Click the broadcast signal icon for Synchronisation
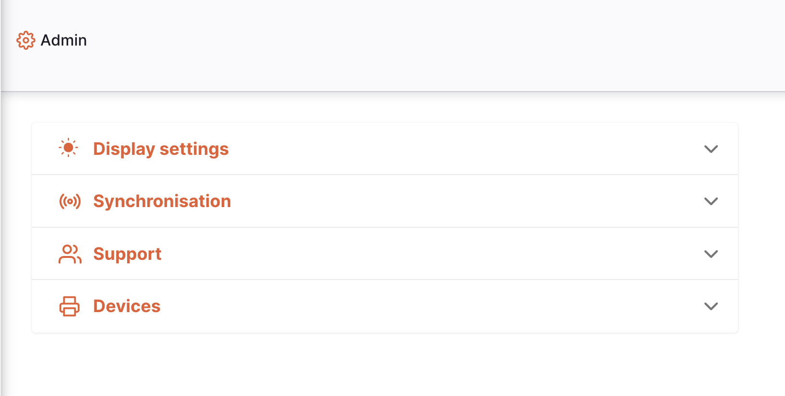785x396 pixels. click(70, 201)
